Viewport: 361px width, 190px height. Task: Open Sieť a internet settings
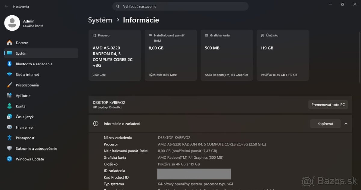41,74
